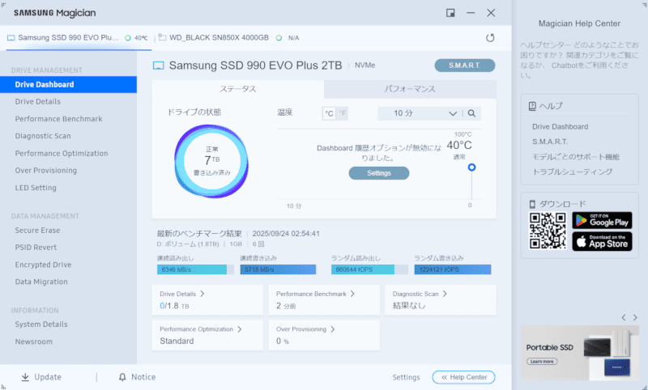Switch temperature unit to °F
This screenshot has height=390, width=648.
[342, 113]
